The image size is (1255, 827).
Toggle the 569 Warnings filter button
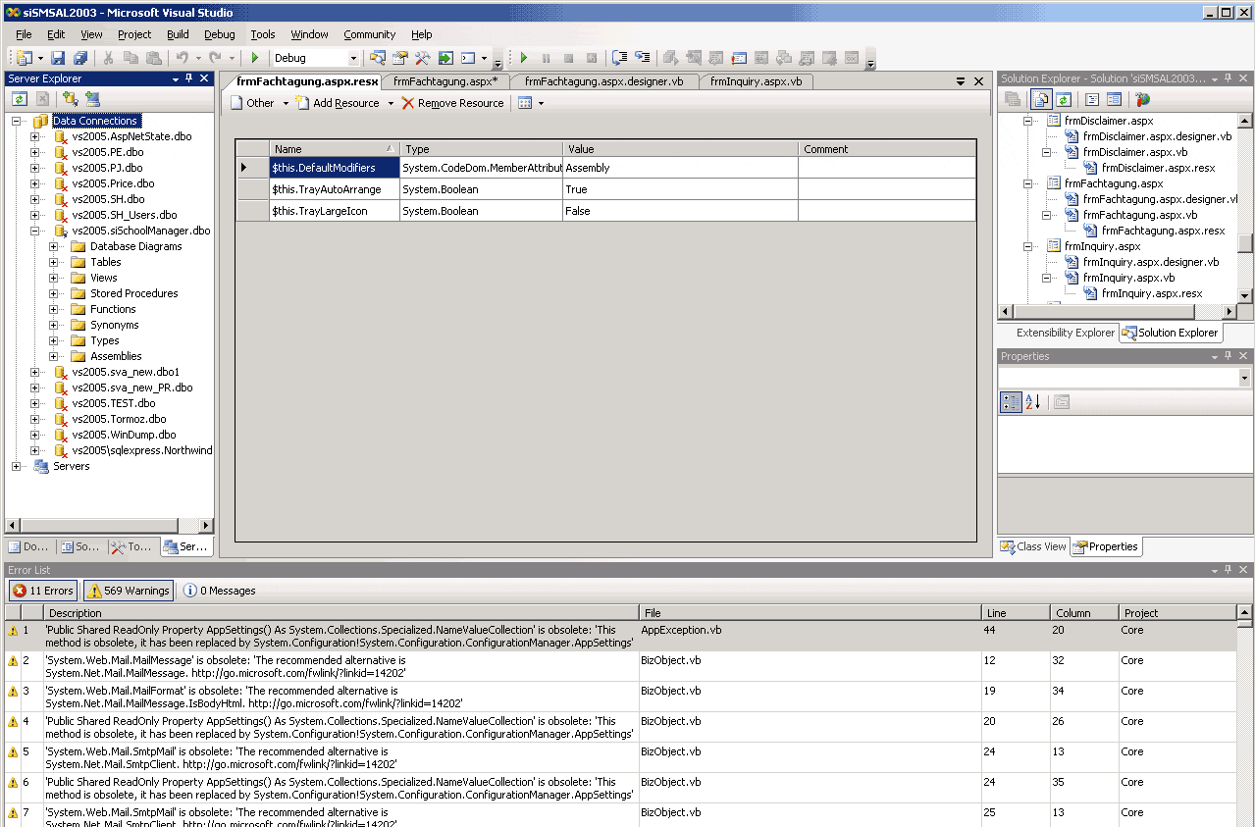[129, 591]
